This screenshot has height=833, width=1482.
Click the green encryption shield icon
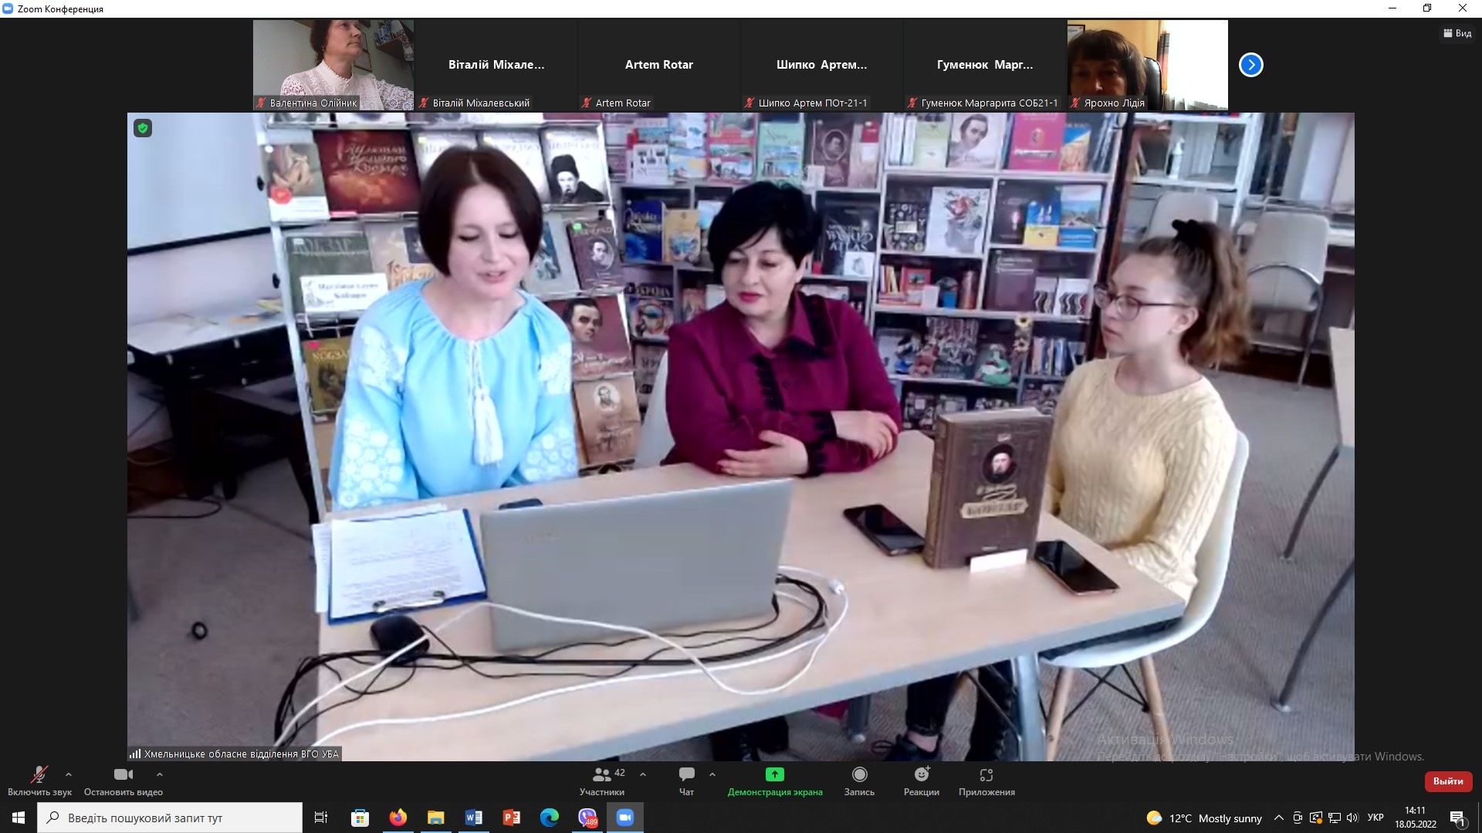143,128
